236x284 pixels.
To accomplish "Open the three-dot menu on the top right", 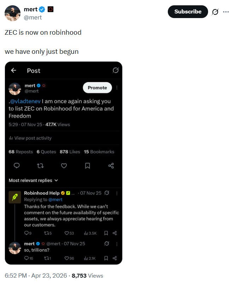I will point(226,12).
